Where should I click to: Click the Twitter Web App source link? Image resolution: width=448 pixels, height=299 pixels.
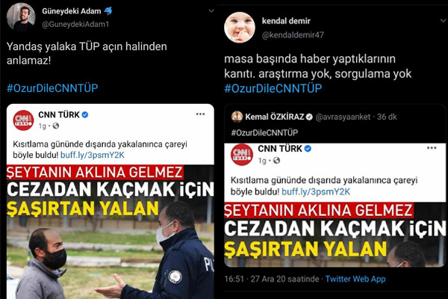(355, 279)
